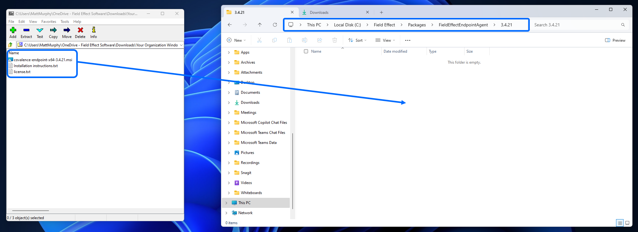Go back in File Explorer

(230, 25)
